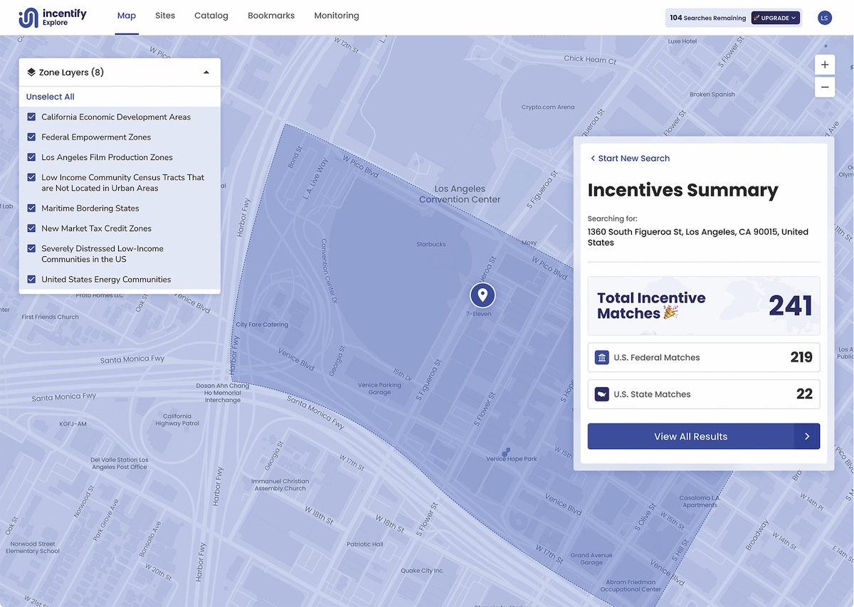Toggle the Federal Empowerment Zones checkbox
854x607 pixels.
tap(31, 137)
